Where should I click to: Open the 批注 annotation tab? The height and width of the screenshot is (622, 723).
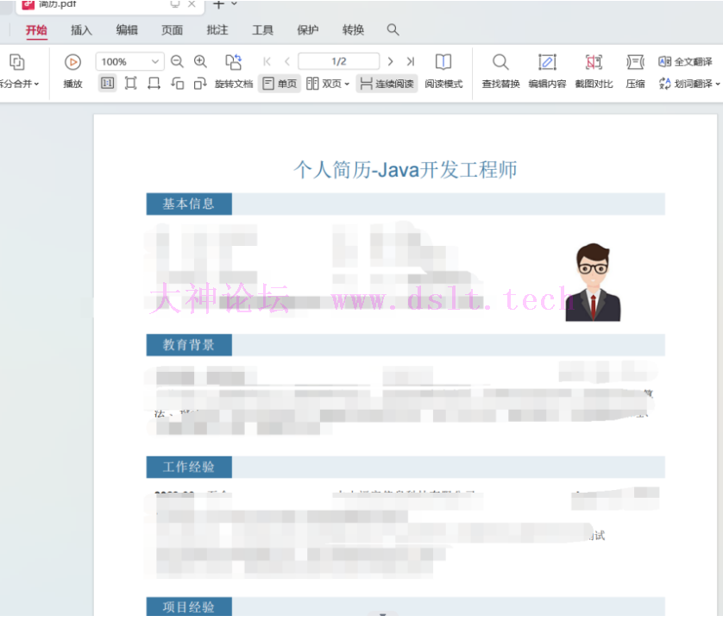click(217, 30)
